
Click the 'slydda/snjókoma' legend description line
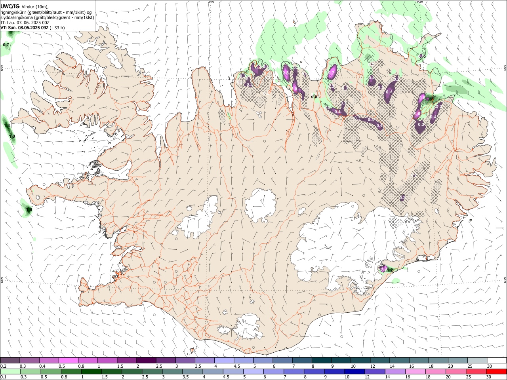coord(47,17)
